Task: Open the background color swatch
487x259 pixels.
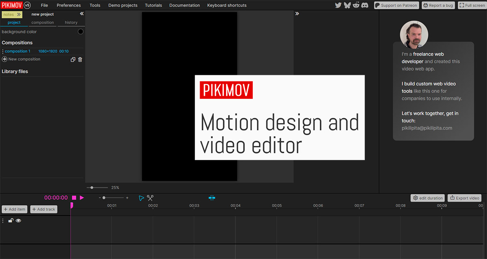Action: (x=80, y=32)
